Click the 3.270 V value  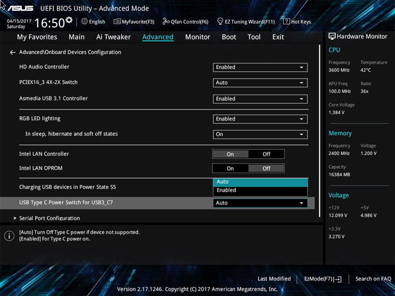336,237
